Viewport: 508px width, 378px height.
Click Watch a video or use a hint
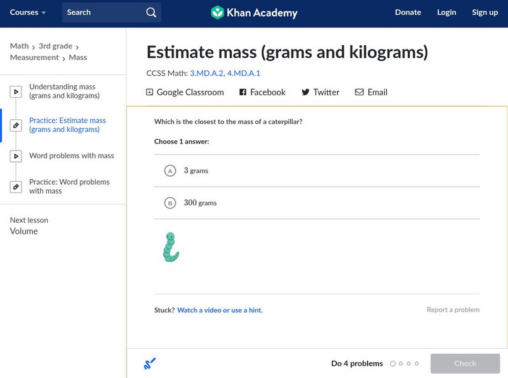(x=220, y=310)
